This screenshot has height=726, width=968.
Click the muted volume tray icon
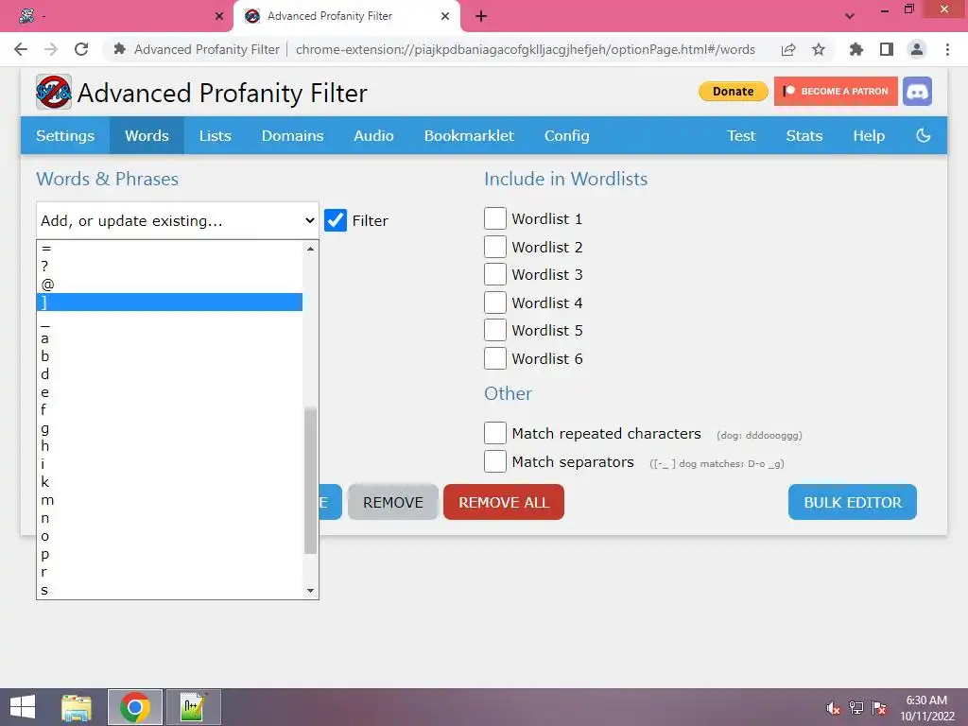[x=834, y=708]
